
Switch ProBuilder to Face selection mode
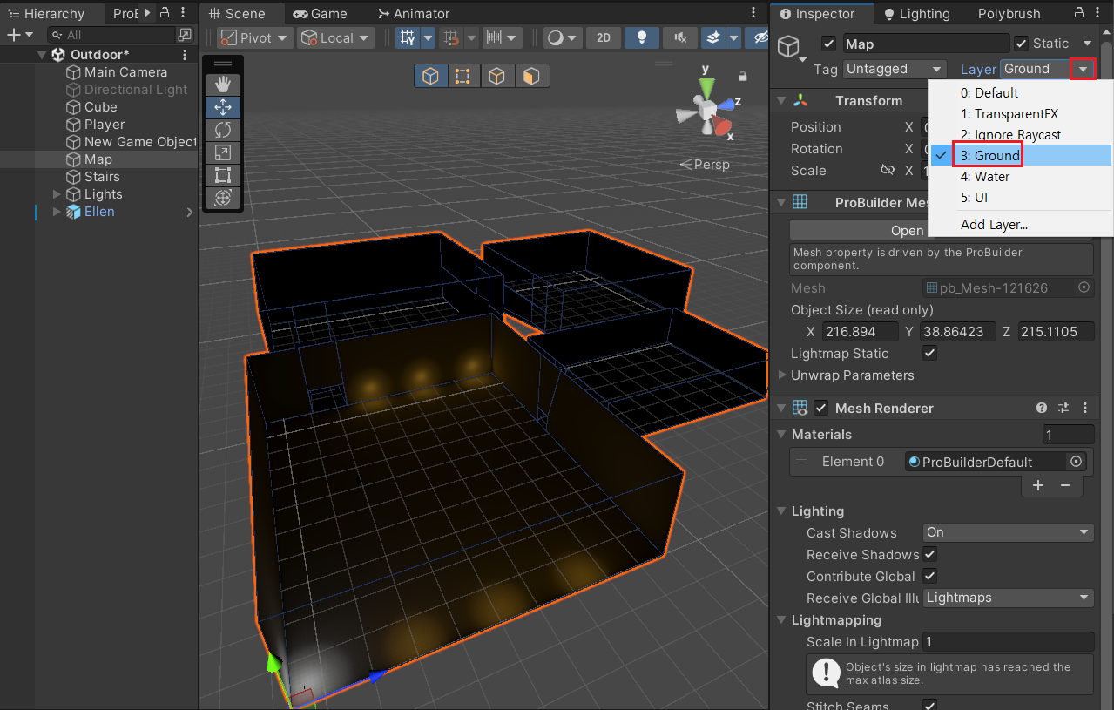pyautogui.click(x=530, y=77)
